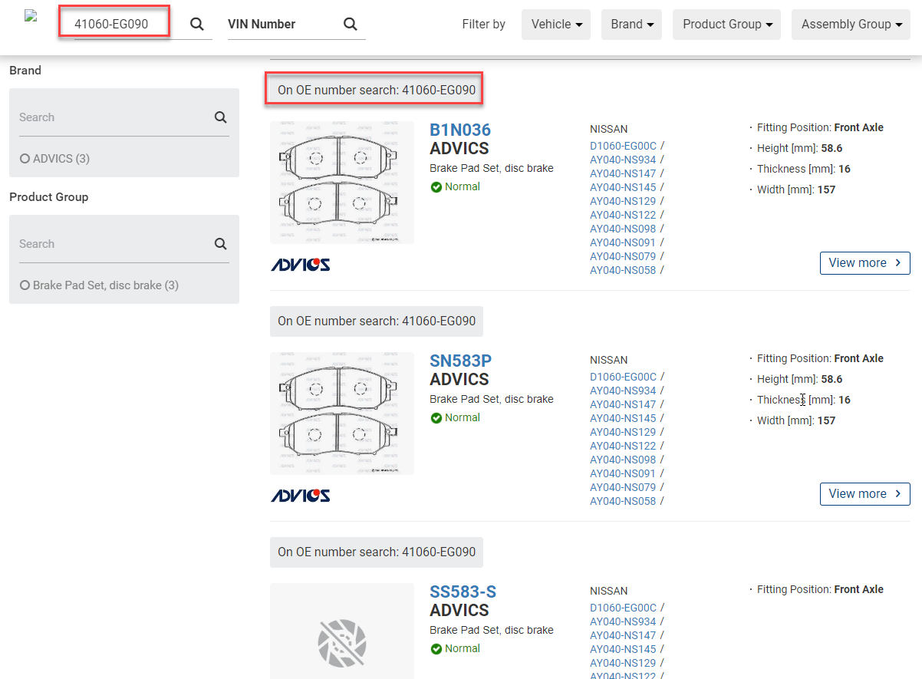This screenshot has height=679, width=922.
Task: Click AY040-NS079 in B1N036 listing
Action: tap(624, 256)
